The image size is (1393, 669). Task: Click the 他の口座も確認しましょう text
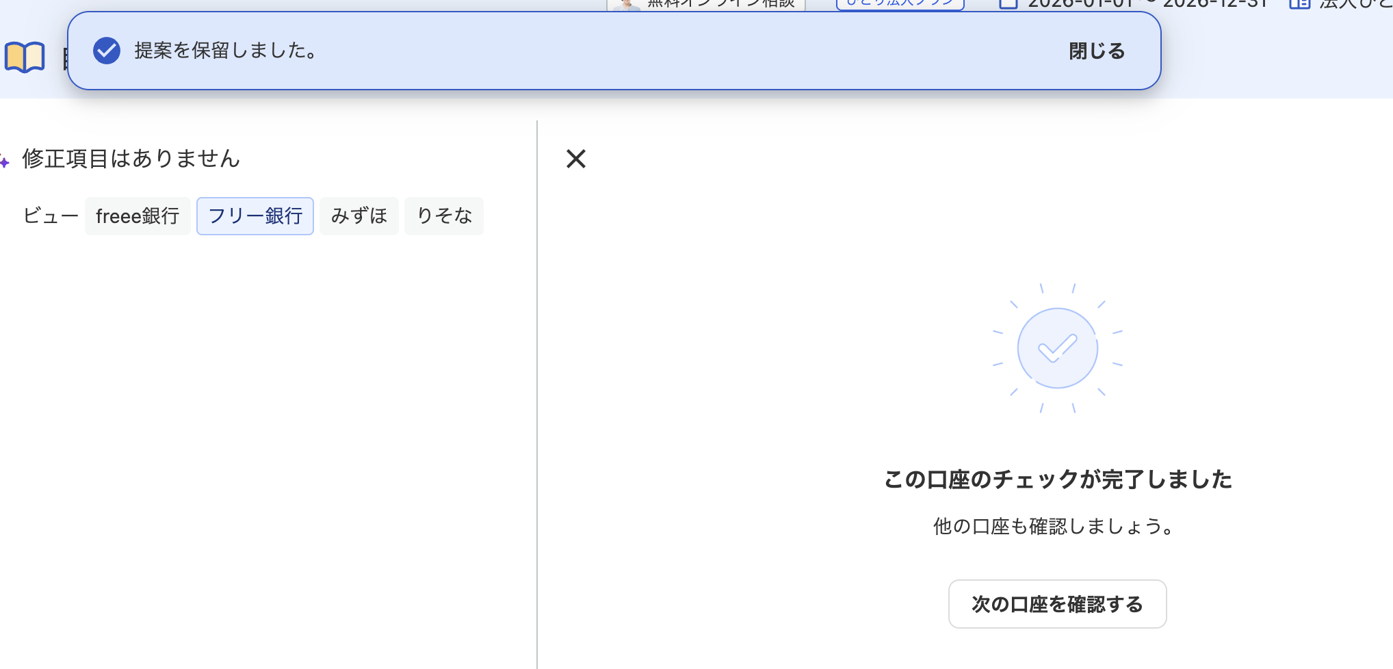pyautogui.click(x=1054, y=526)
